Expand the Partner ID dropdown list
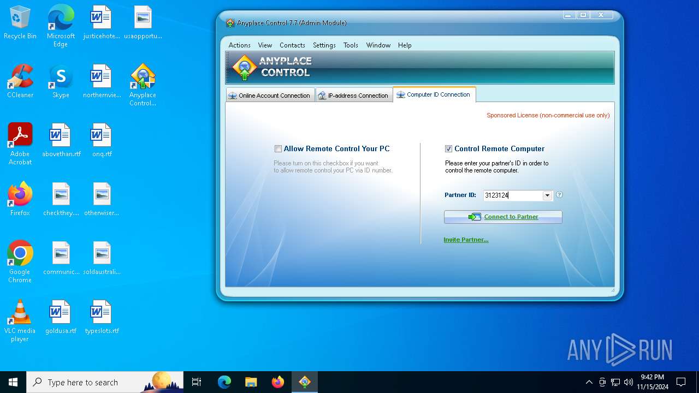Viewport: 699px width, 393px height. click(x=547, y=195)
